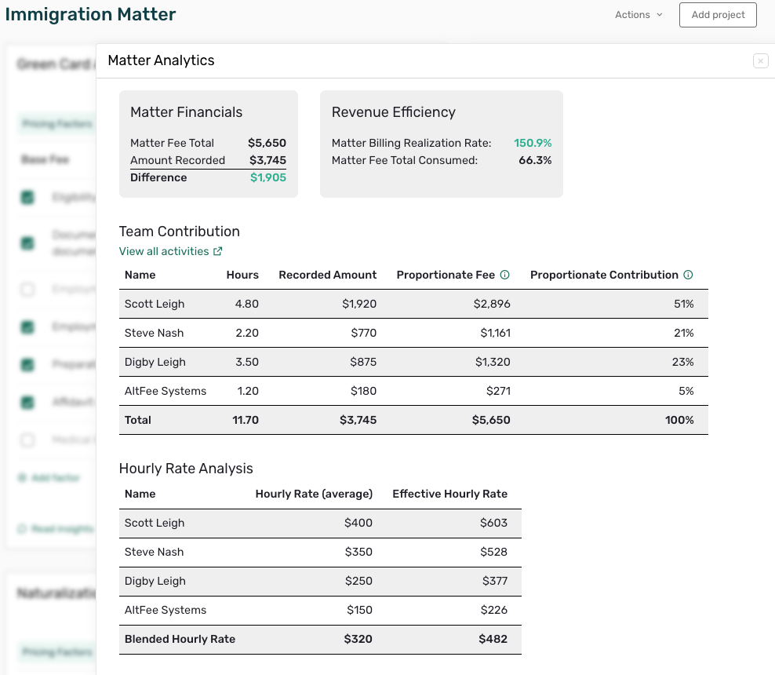Select the Pricing Factors tab under Naturalization

(x=56, y=651)
